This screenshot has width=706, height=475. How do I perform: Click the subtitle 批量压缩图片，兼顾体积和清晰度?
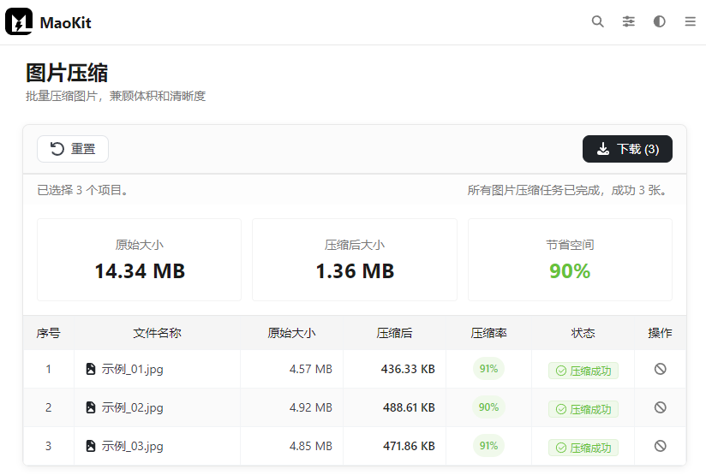tap(116, 96)
